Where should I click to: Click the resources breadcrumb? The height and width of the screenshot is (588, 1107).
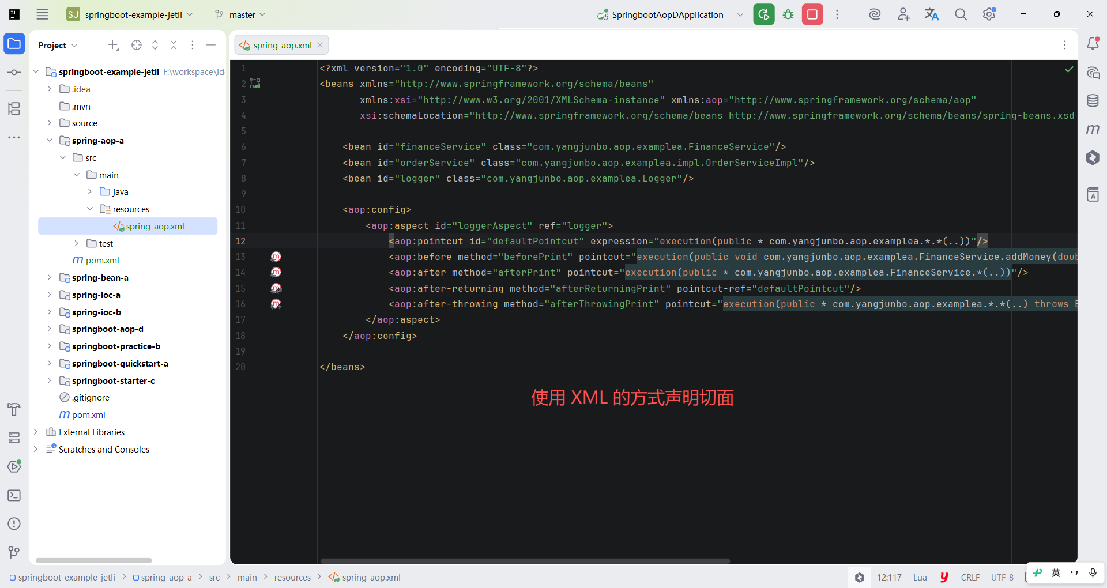pos(292,577)
